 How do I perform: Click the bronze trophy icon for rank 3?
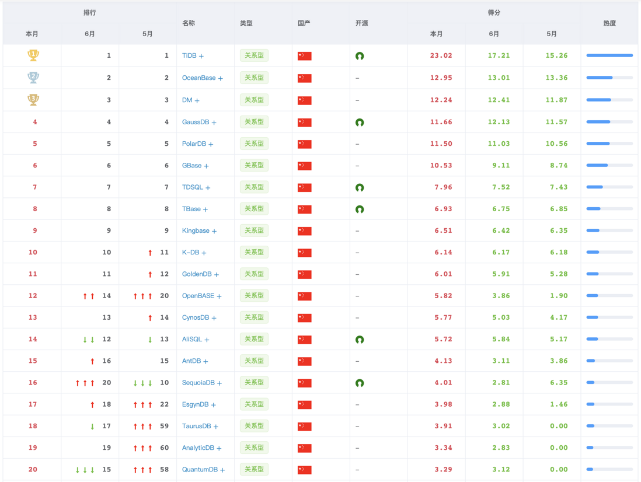pyautogui.click(x=33, y=100)
